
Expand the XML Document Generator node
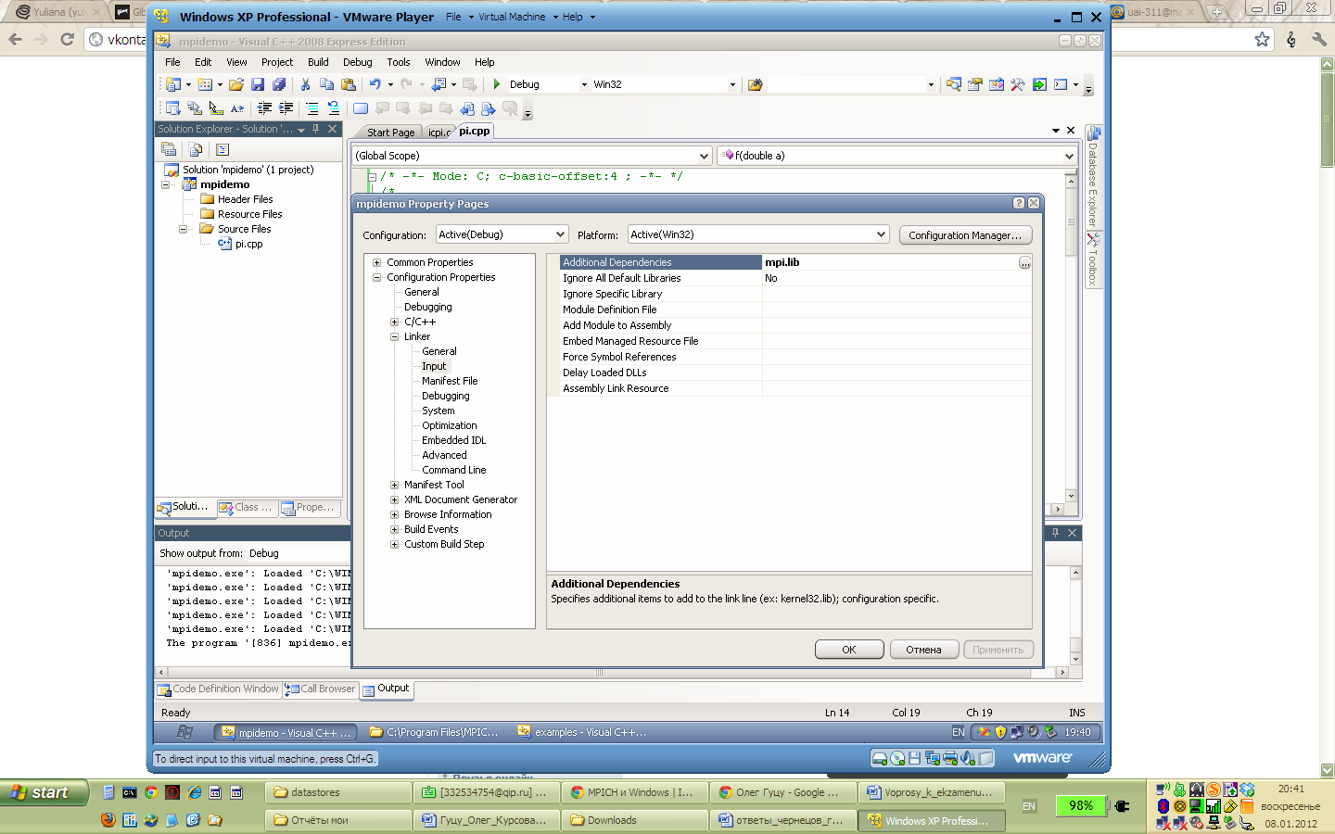click(394, 499)
